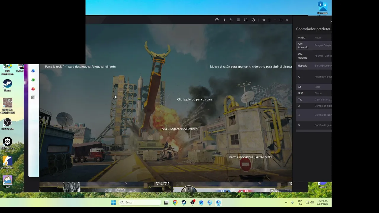
Task: Switch to the active emulator taskbar icon
Action: click(219, 202)
